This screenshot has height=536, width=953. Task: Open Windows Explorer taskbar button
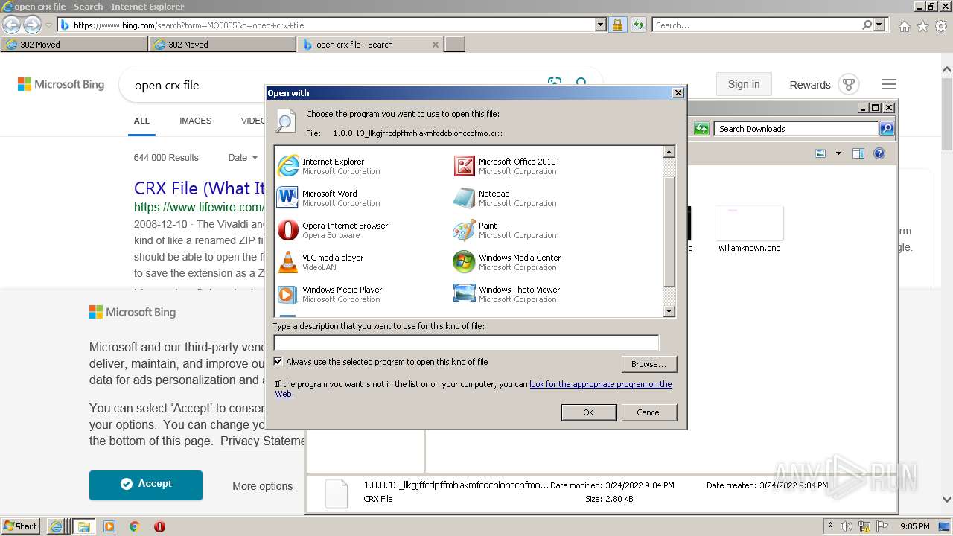click(83, 526)
